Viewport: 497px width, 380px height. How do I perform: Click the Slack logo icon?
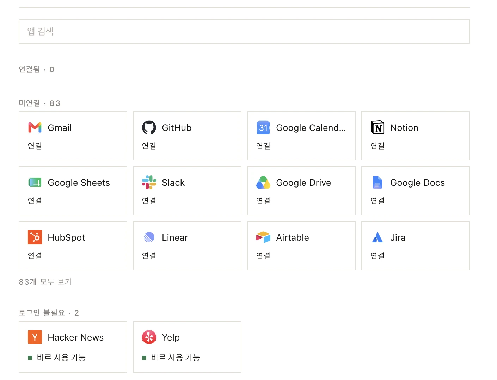click(149, 182)
